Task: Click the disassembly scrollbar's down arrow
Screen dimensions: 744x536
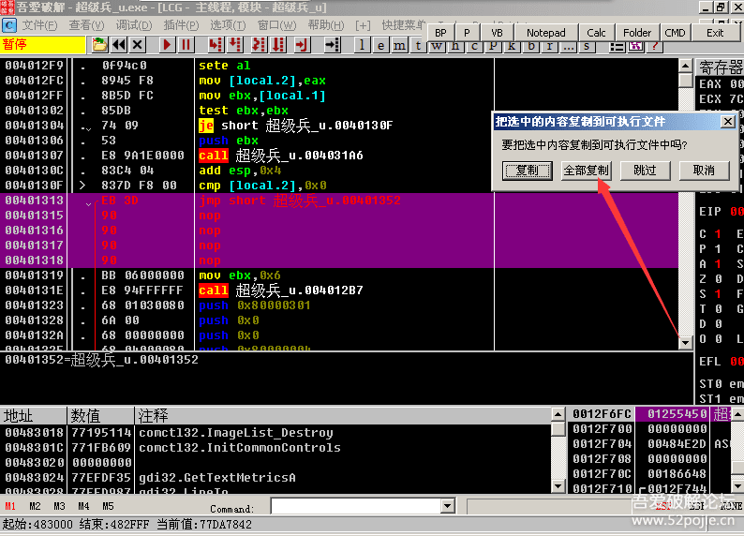Action: (685, 342)
